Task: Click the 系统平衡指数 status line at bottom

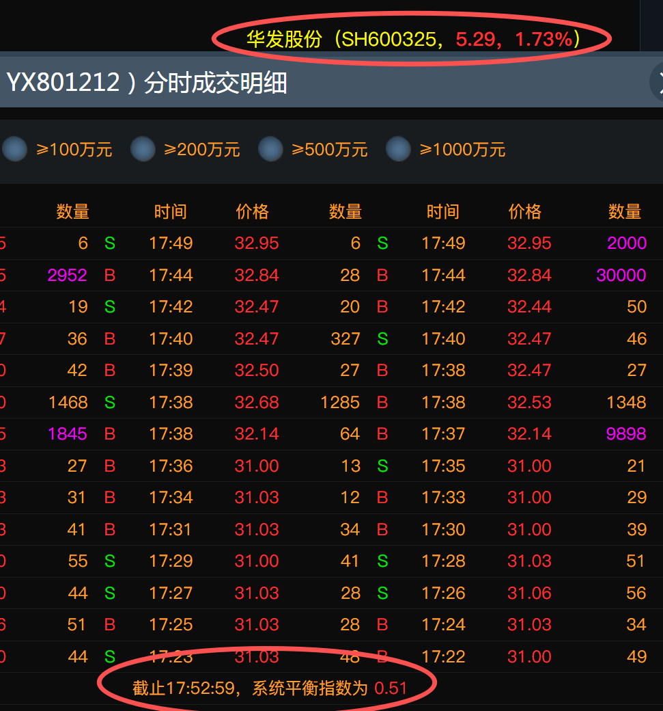Action: click(x=270, y=688)
